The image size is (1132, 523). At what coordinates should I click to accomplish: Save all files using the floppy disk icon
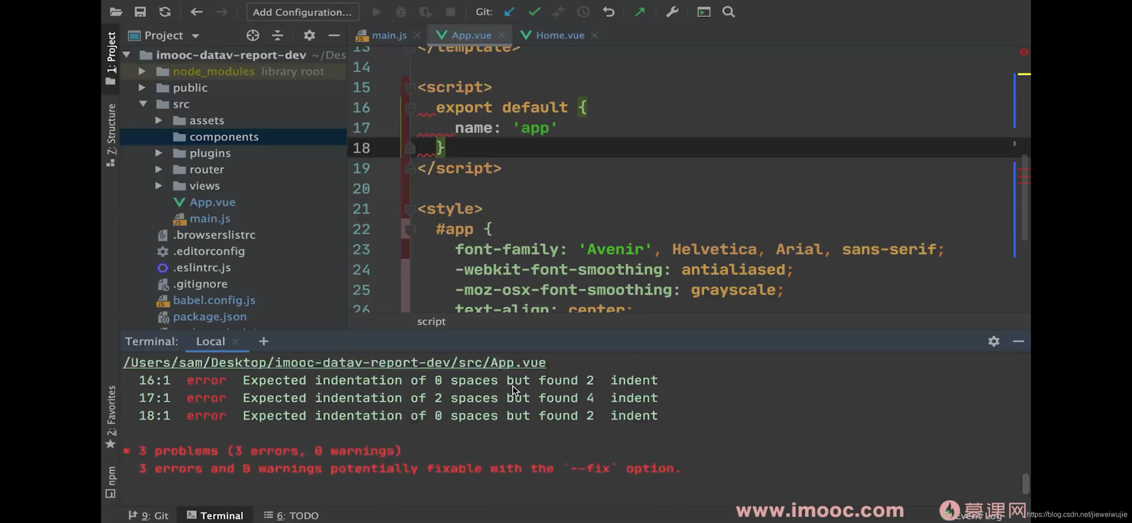pos(140,12)
